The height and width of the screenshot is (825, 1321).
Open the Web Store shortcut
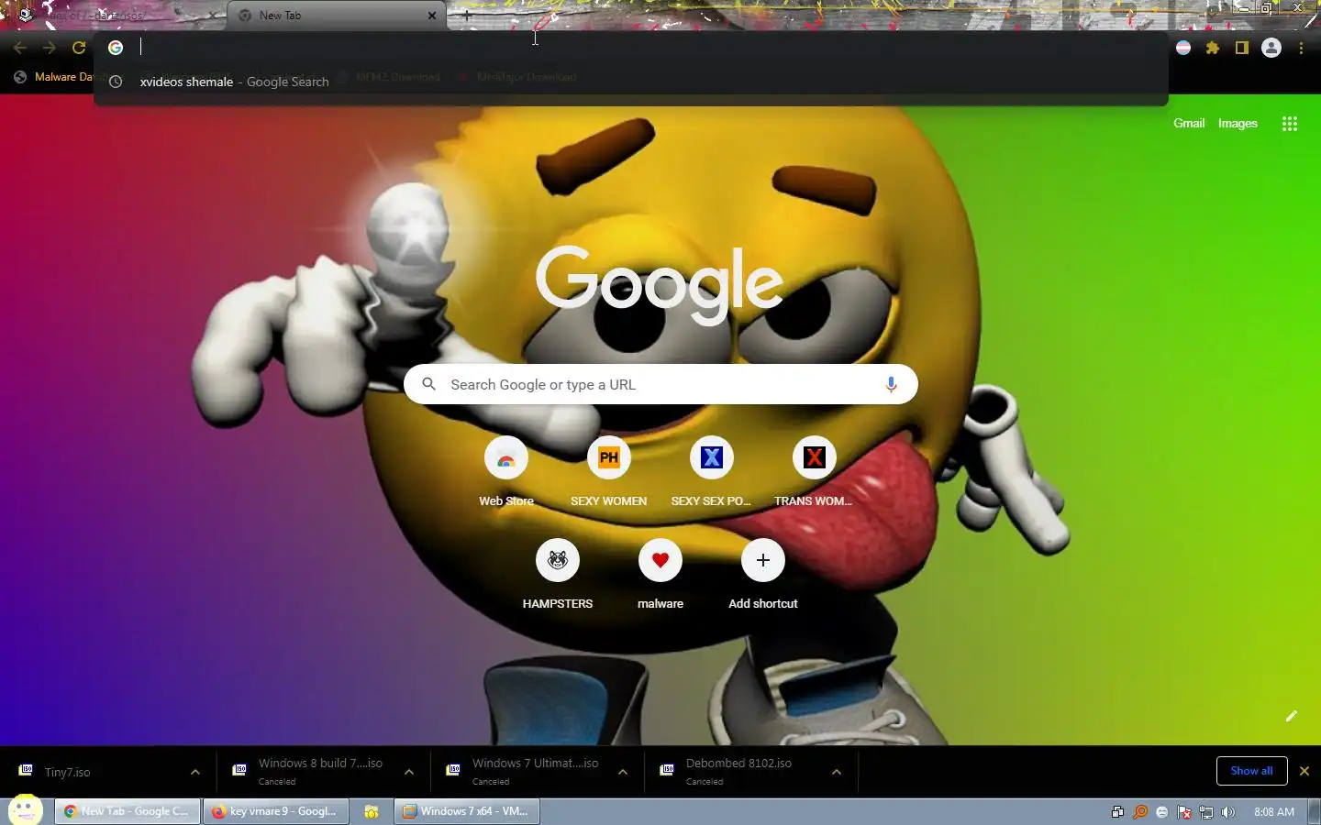coord(506,469)
